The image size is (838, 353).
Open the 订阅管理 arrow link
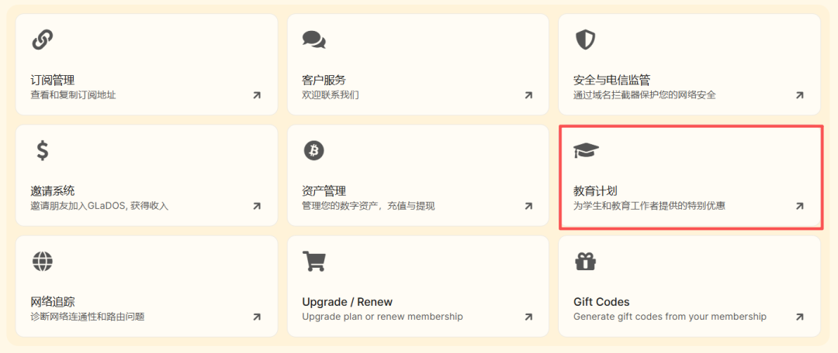[x=257, y=95]
